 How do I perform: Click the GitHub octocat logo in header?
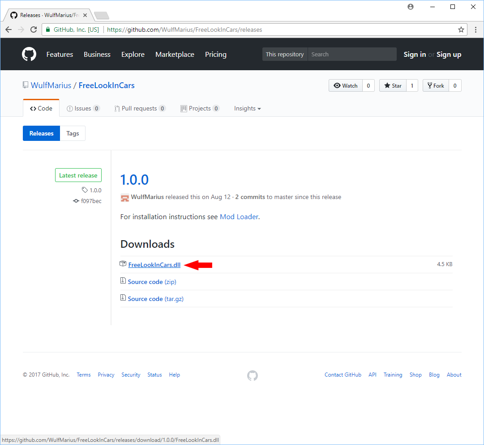click(29, 54)
